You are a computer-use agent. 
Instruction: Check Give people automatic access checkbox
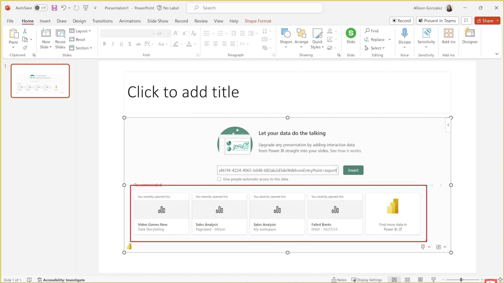[x=219, y=179]
